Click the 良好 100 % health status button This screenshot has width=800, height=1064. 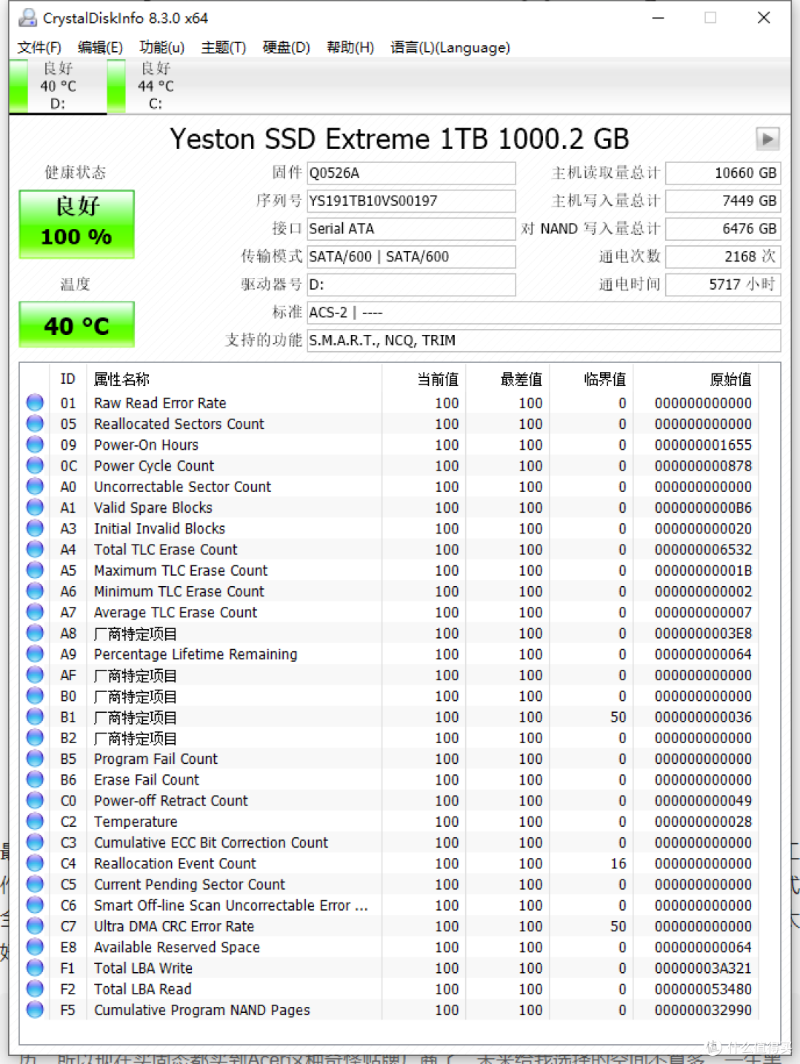76,225
